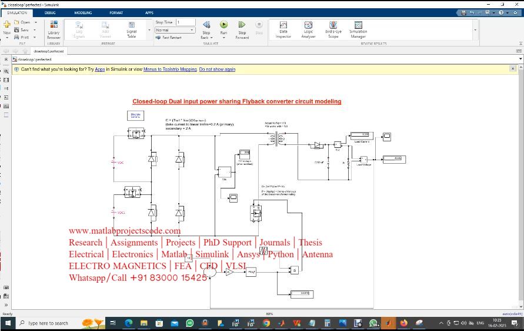The width and height of the screenshot is (524, 331).
Task: Open the Library Browser
Action: (x=54, y=29)
